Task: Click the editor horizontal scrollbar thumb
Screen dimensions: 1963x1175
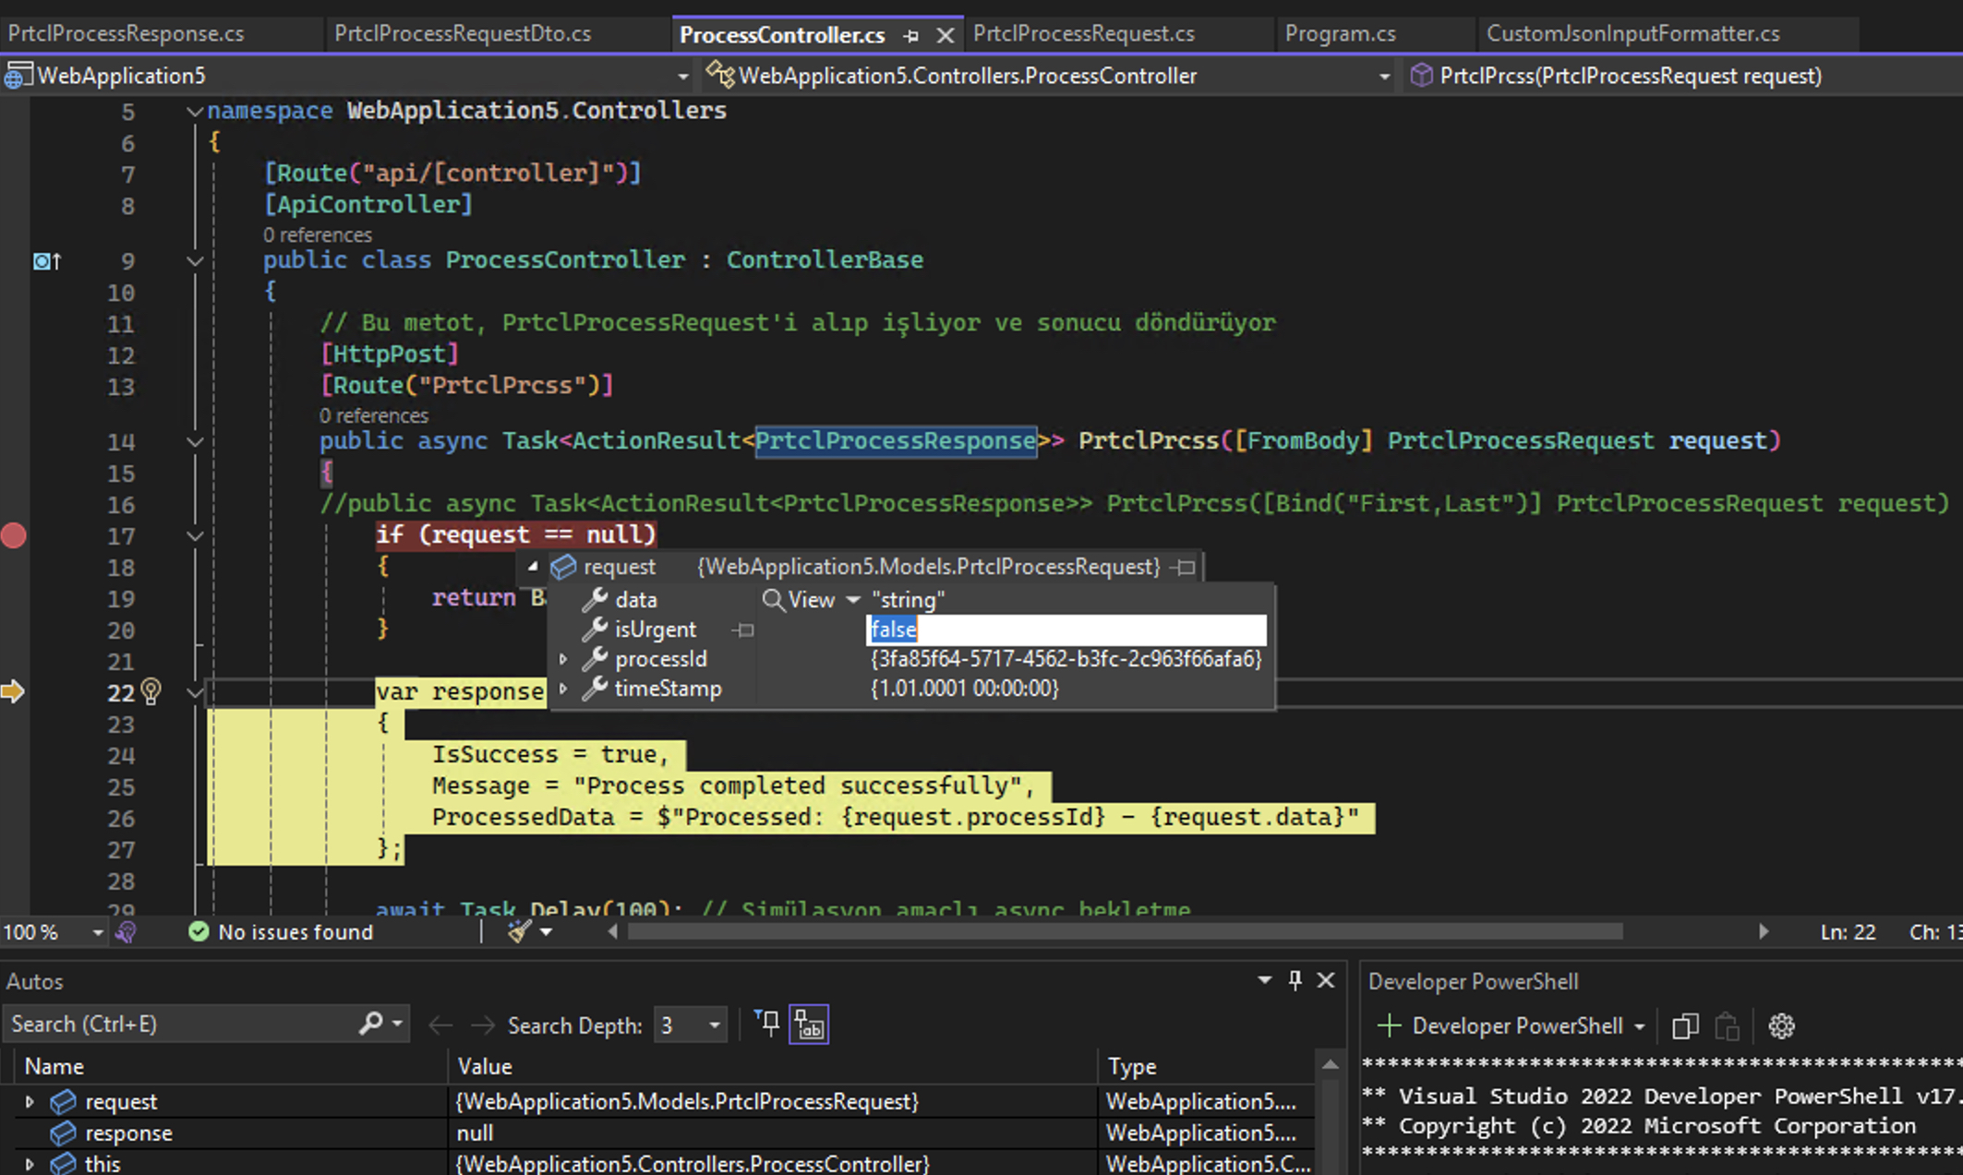Action: 1125,932
